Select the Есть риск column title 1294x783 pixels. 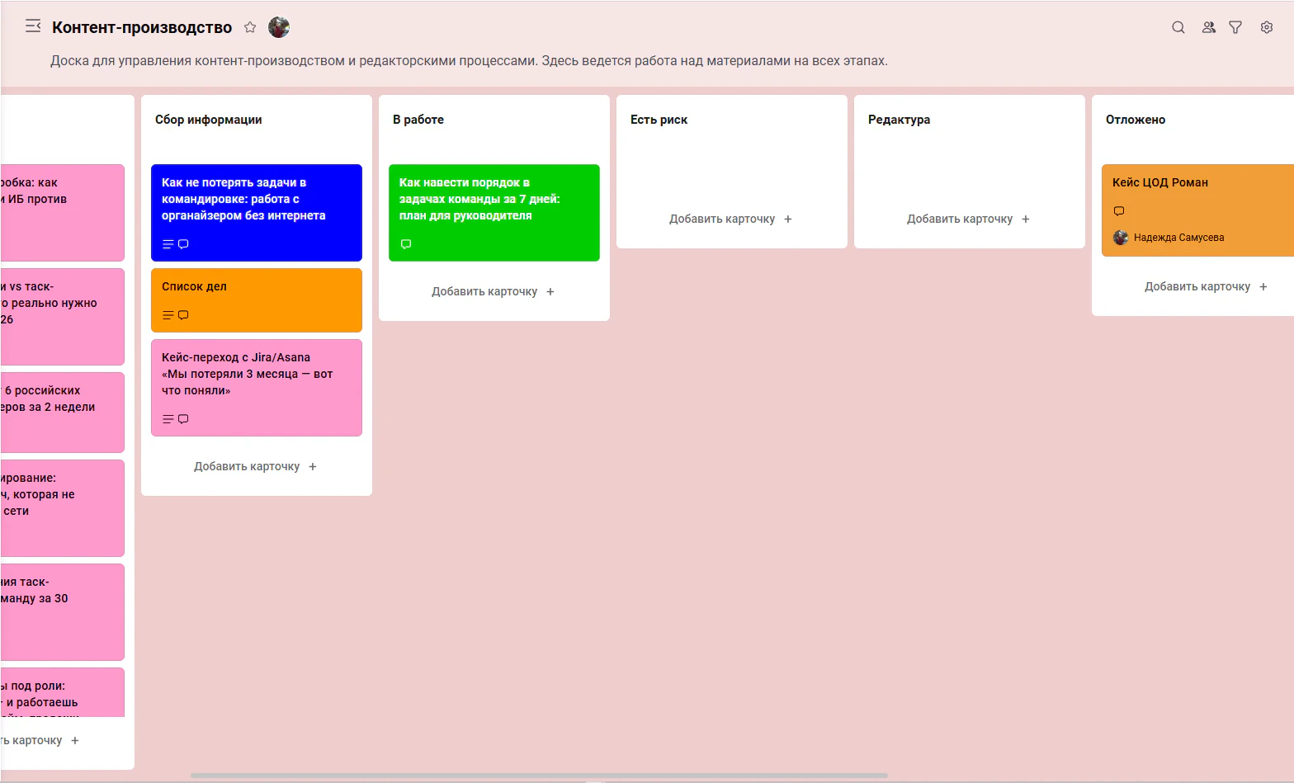[x=659, y=120]
